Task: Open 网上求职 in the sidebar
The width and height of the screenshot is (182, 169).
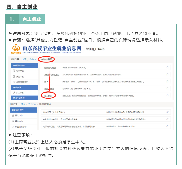Action: tap(19, 93)
